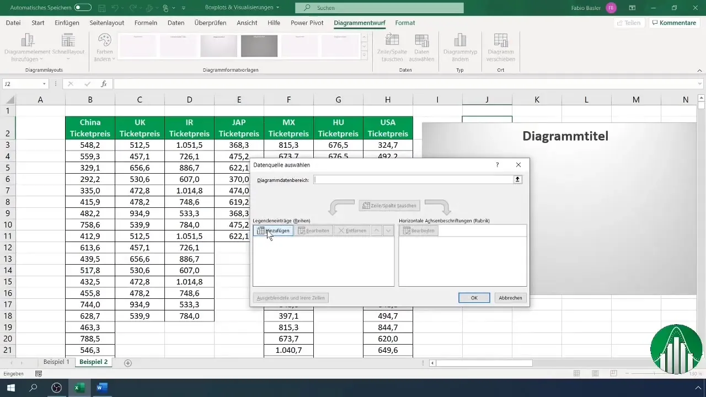Screen dimensions: 706x397
Task: Select the Power Pivot tab
Action: tap(308, 23)
